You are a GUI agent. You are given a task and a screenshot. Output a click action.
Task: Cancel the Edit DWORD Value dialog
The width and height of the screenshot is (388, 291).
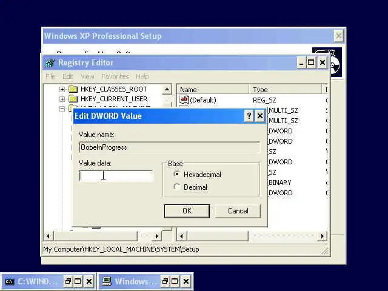(x=238, y=211)
